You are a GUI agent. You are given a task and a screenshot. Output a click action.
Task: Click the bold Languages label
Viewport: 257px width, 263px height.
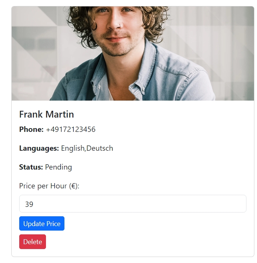tap(39, 148)
